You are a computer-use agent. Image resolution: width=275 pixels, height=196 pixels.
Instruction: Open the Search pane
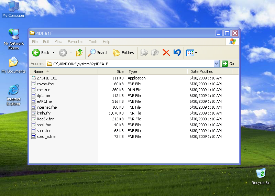click(x=98, y=53)
